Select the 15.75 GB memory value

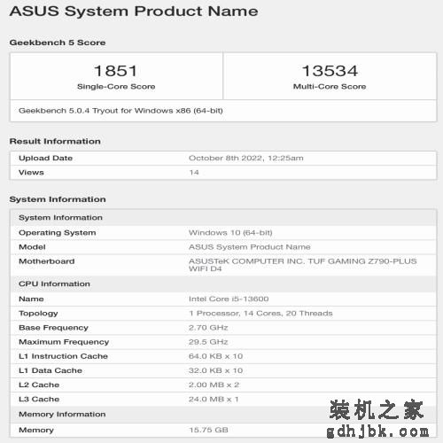(x=208, y=430)
